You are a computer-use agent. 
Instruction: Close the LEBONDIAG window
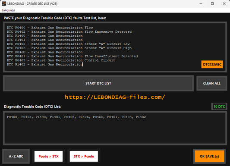click(224, 3)
